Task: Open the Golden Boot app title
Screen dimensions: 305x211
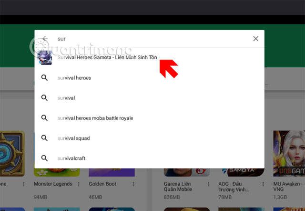Action: 102,184
